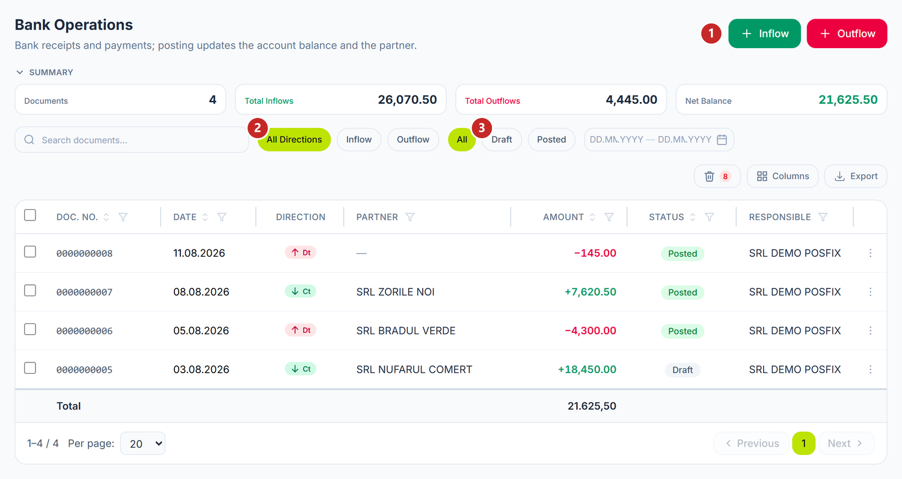Open row actions for document 0000000007
This screenshot has width=902, height=479.
click(x=871, y=292)
